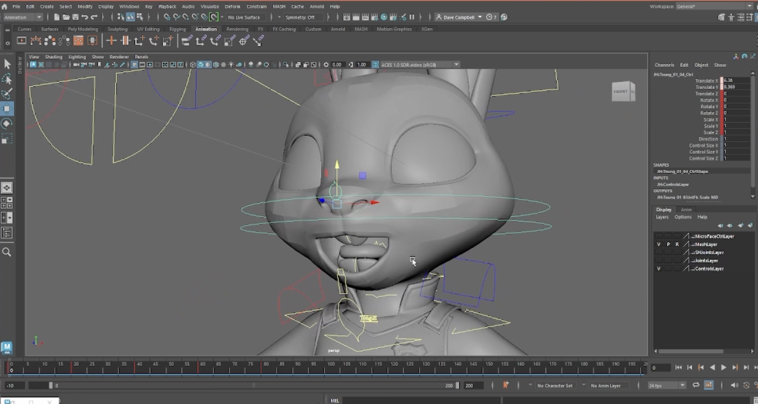Open the Deform menu
Screen dimensions: 758x404
coord(232,6)
